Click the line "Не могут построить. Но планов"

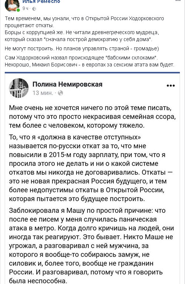tap(82, 49)
